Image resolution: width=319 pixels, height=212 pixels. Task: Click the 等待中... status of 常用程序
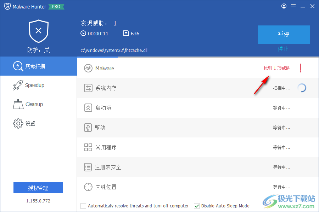click(x=281, y=147)
